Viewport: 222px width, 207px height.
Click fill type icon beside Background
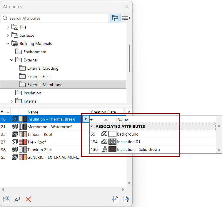click(x=104, y=134)
